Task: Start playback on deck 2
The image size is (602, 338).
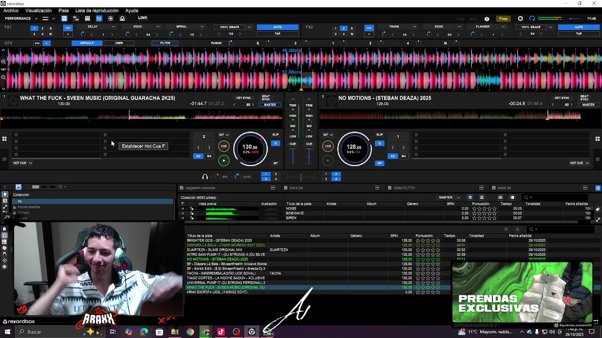Action: coord(328,161)
